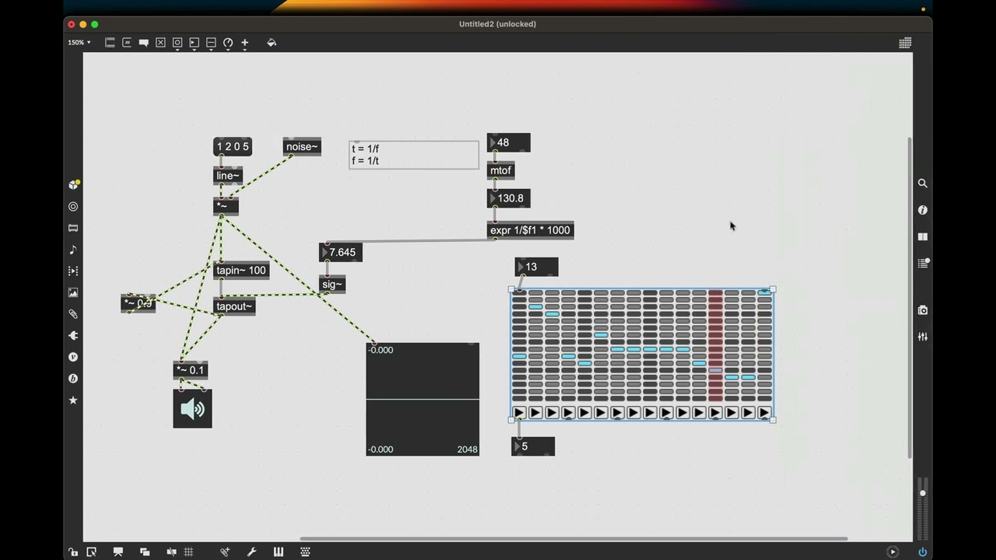Click the number box showing 130.8
Screen dimensions: 996x560
[509, 198]
